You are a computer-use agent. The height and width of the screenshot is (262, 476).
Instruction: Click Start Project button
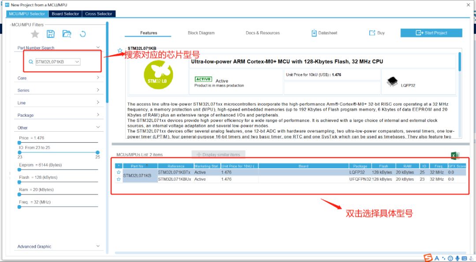(x=431, y=33)
